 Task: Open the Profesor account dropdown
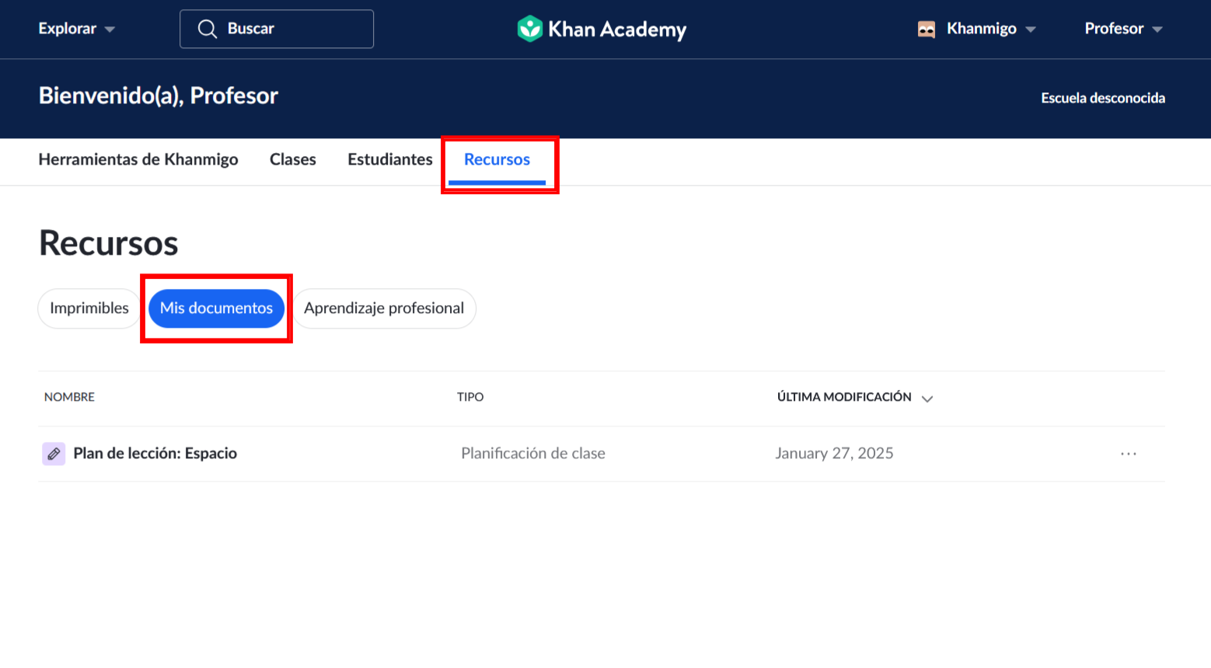1123,29
